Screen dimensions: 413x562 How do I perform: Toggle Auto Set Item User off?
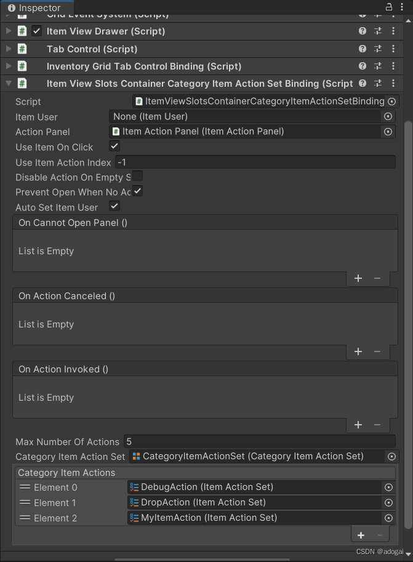pos(113,207)
